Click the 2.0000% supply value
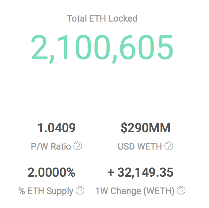This screenshot has width=209, height=208. tap(51, 173)
